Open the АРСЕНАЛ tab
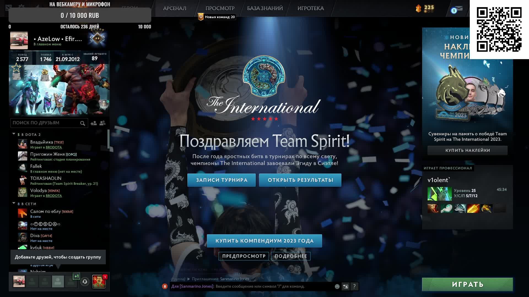 (x=174, y=9)
